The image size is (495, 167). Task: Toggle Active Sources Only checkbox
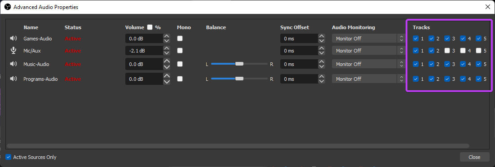click(9, 157)
